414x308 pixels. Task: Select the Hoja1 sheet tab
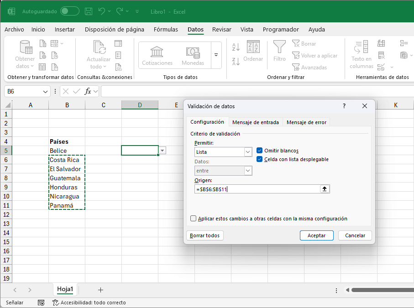point(65,289)
